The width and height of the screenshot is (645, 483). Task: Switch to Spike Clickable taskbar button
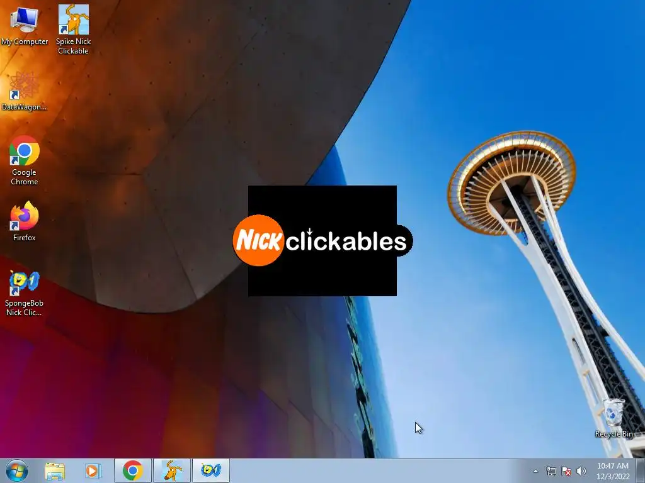pos(172,470)
